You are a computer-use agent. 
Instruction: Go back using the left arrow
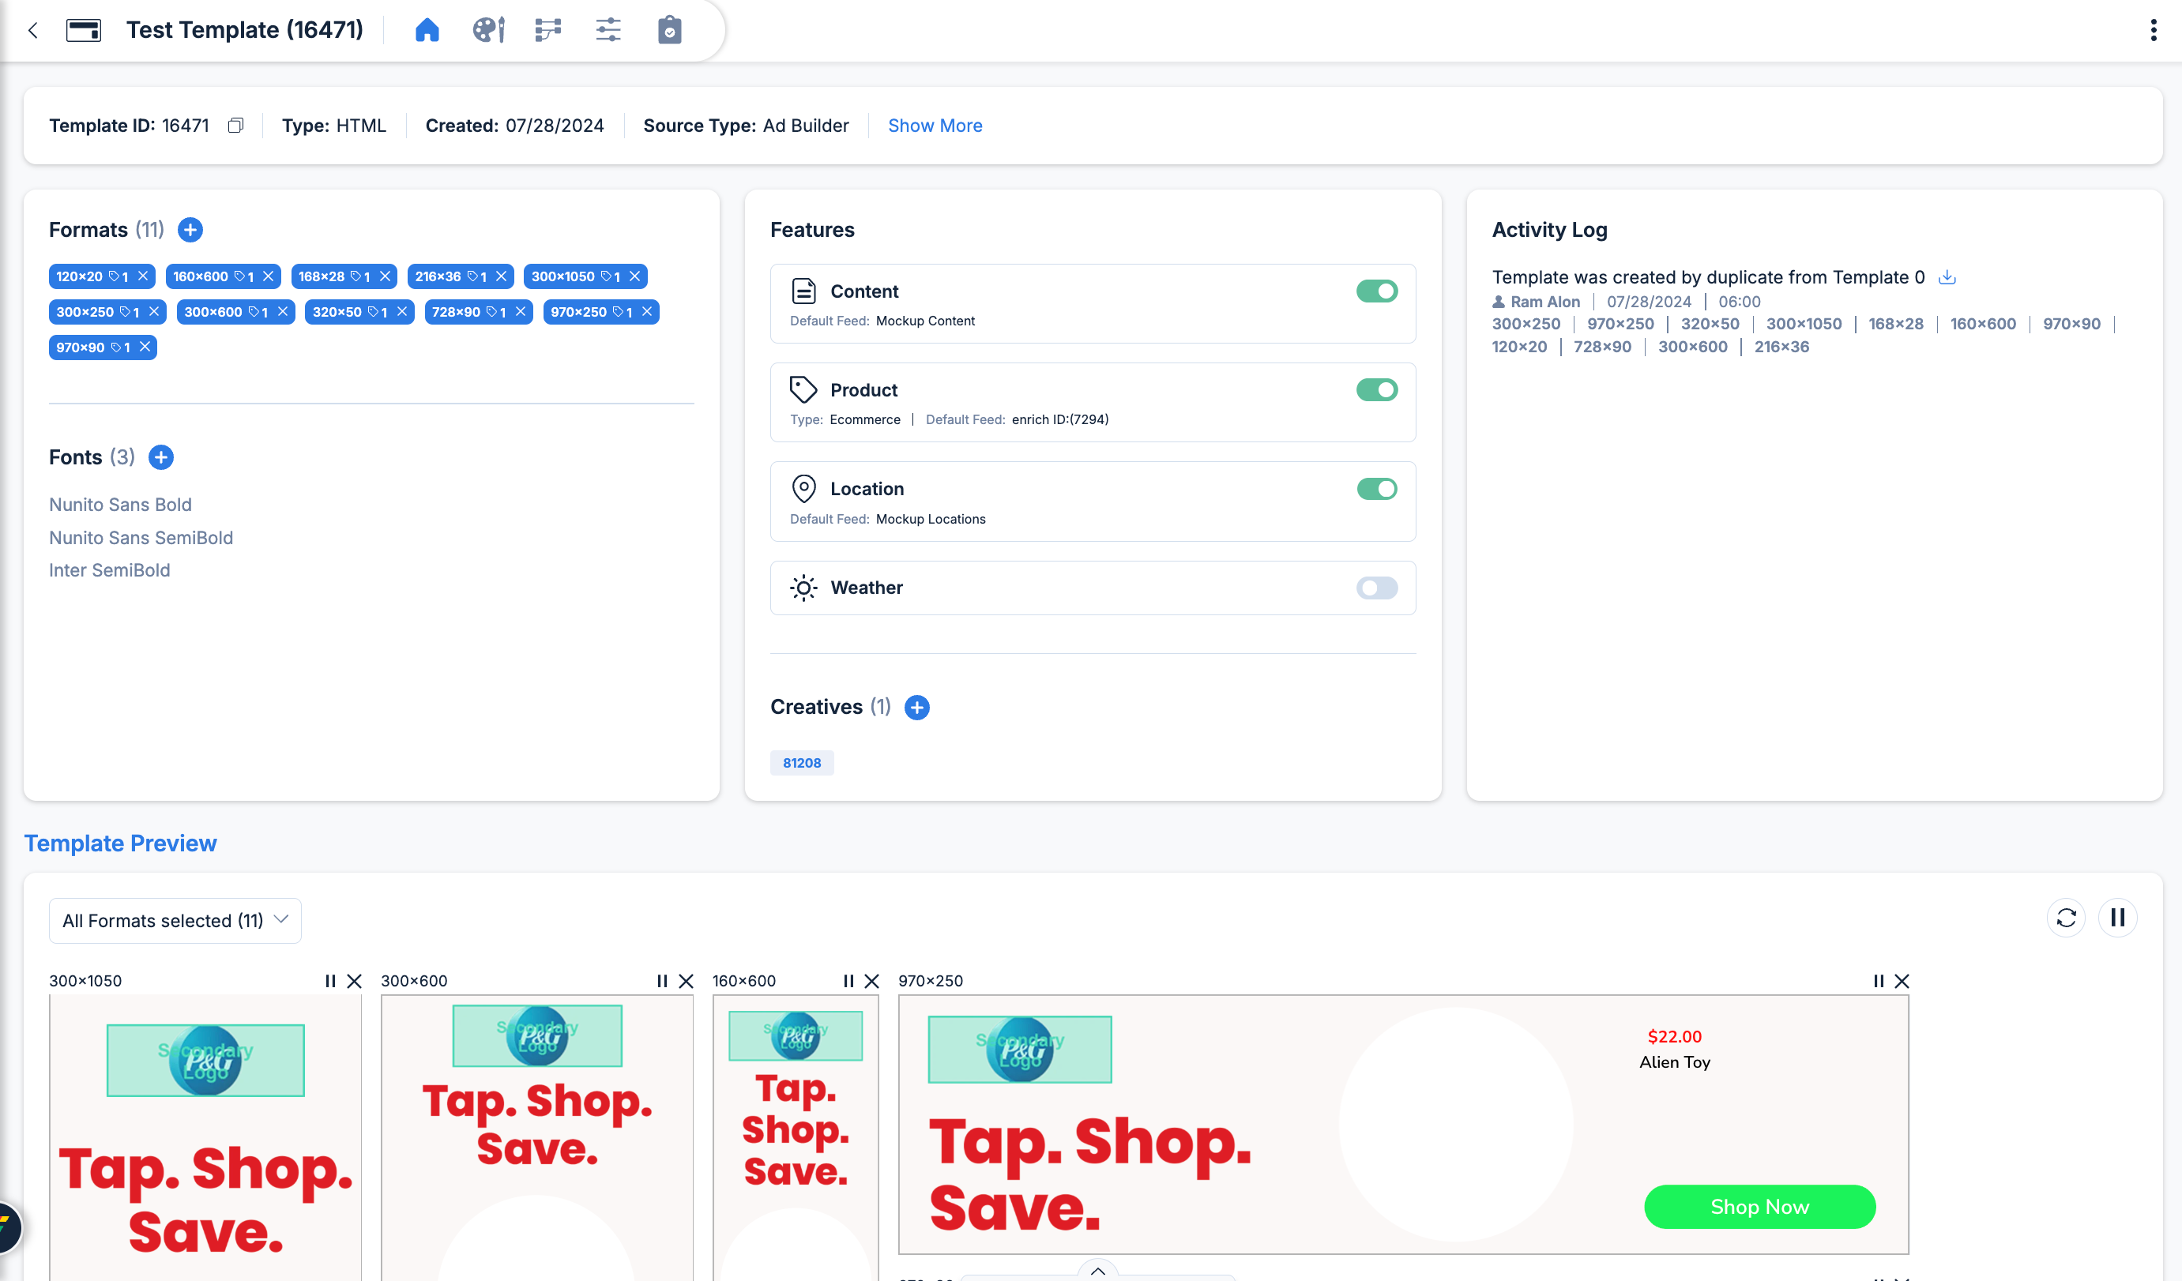(33, 30)
